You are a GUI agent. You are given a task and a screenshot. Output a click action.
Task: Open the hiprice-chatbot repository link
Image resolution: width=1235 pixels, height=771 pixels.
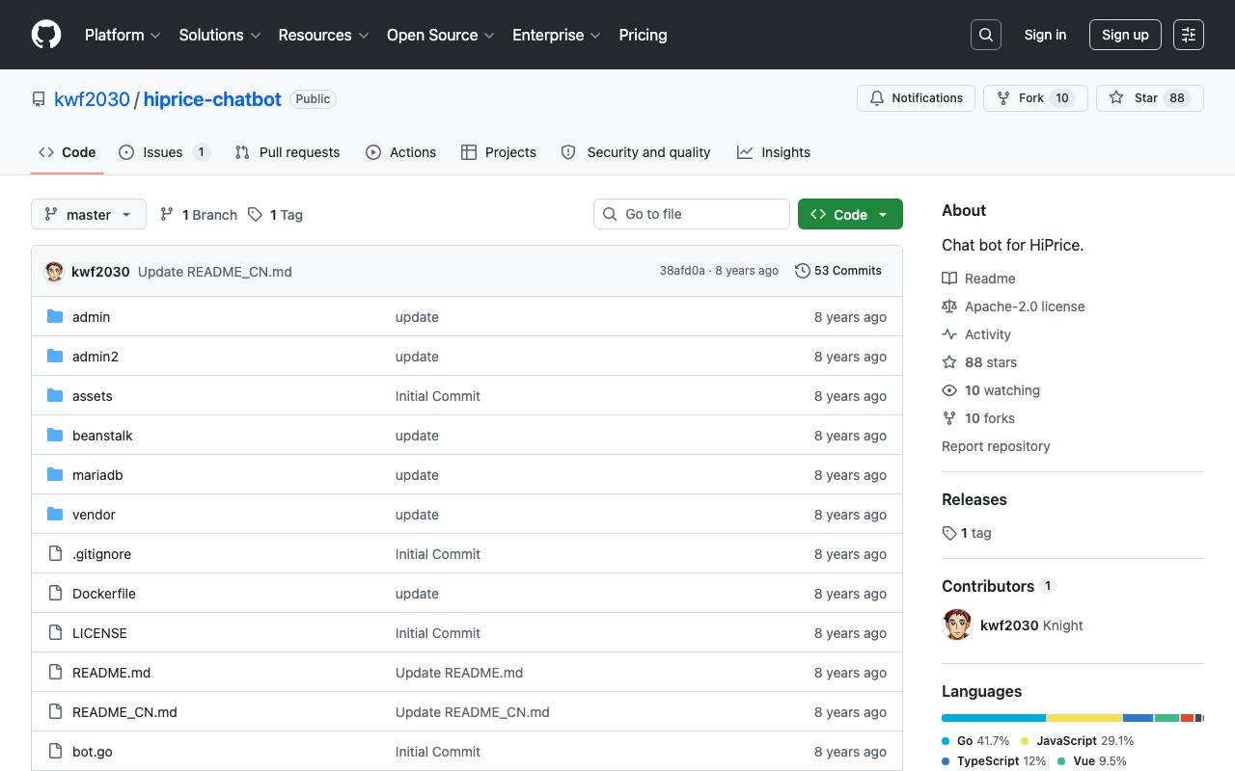212,99
